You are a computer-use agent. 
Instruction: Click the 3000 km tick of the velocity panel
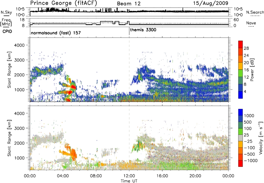19,128
